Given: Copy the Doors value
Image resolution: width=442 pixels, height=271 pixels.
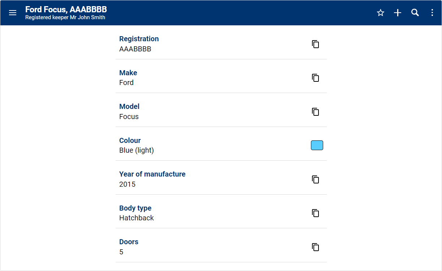Looking at the screenshot, I should coord(316,247).
